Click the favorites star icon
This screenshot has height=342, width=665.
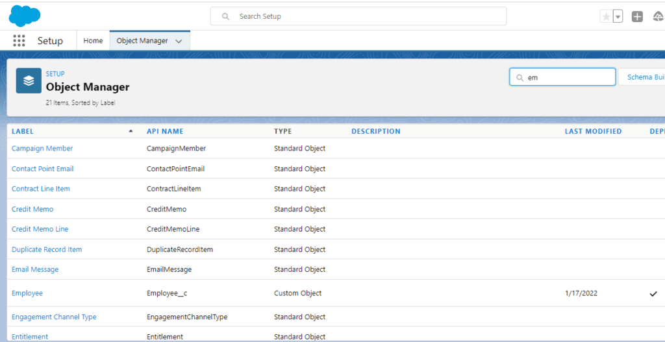607,16
